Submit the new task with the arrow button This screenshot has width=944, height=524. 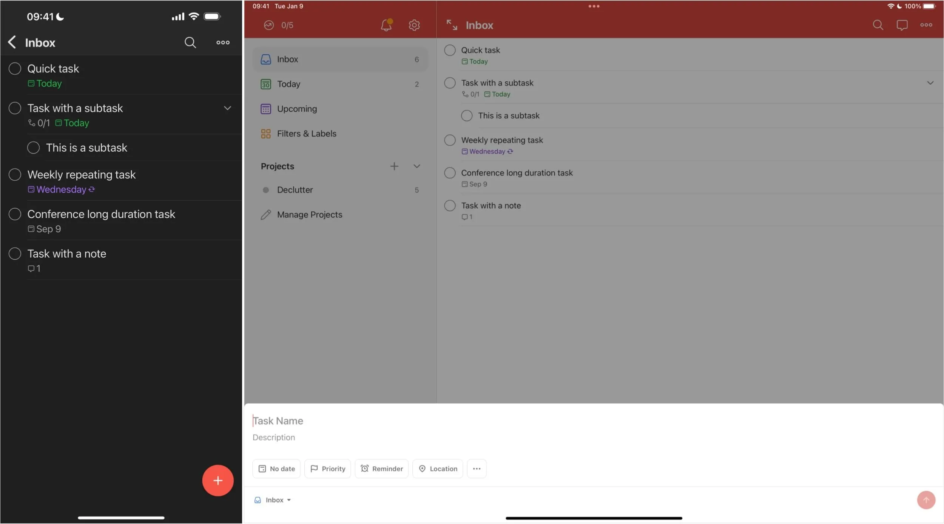(926, 500)
